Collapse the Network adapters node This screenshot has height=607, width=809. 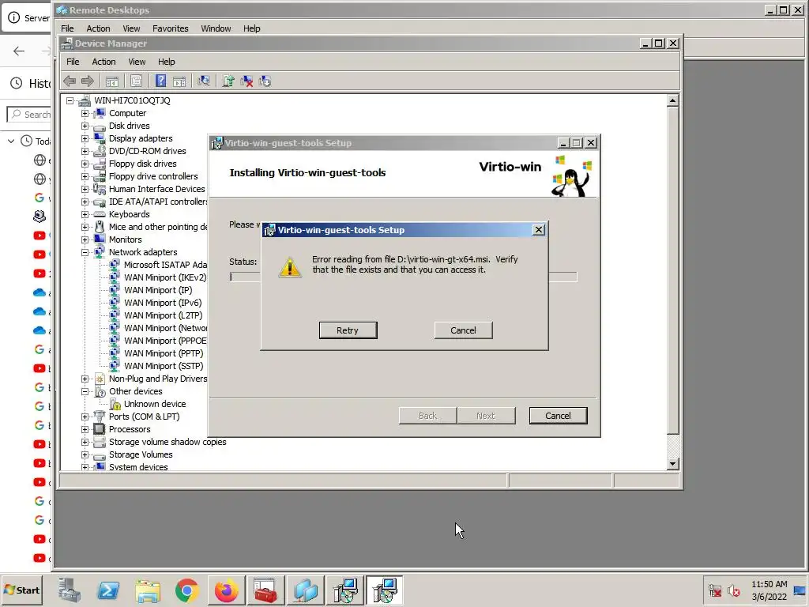pos(85,252)
